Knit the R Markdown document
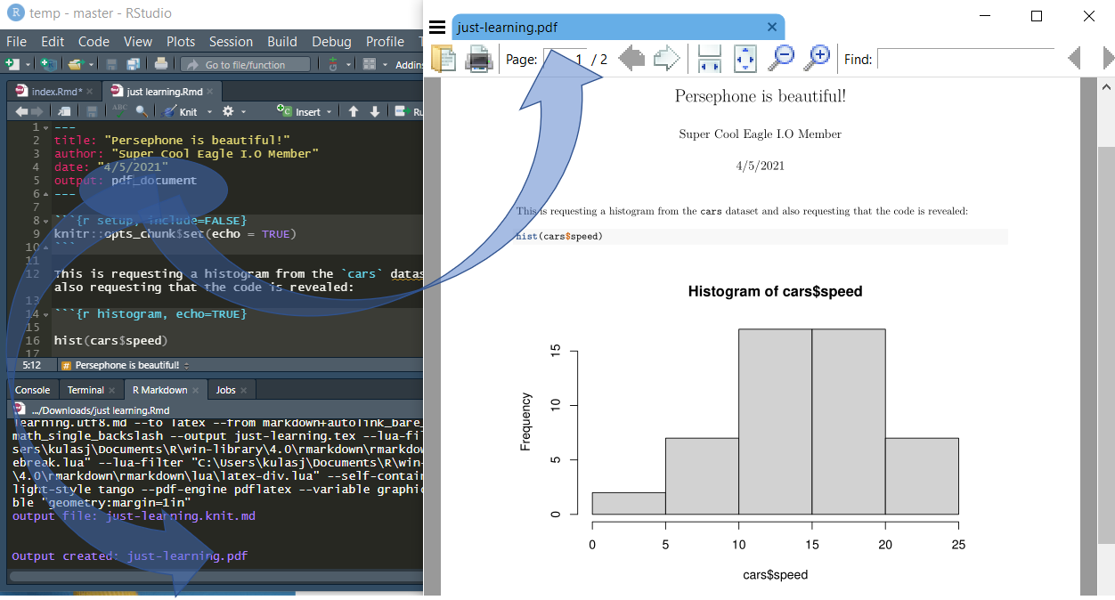1115x600 pixels. coord(180,111)
